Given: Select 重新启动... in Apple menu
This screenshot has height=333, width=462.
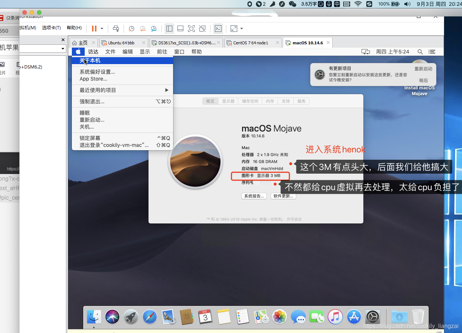Looking at the screenshot, I should pyautogui.click(x=122, y=120).
